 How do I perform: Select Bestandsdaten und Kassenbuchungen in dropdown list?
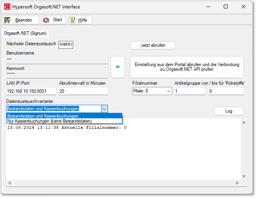pos(64,116)
